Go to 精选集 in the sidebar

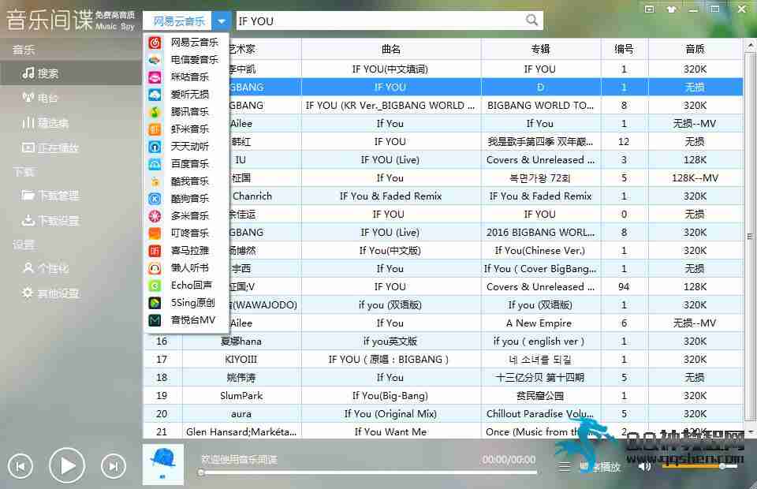[70, 122]
